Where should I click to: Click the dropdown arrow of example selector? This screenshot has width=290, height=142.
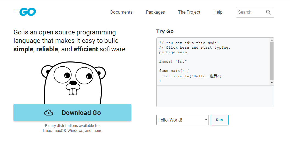[206, 120]
